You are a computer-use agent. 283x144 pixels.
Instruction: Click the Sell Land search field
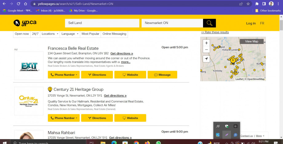point(102,23)
